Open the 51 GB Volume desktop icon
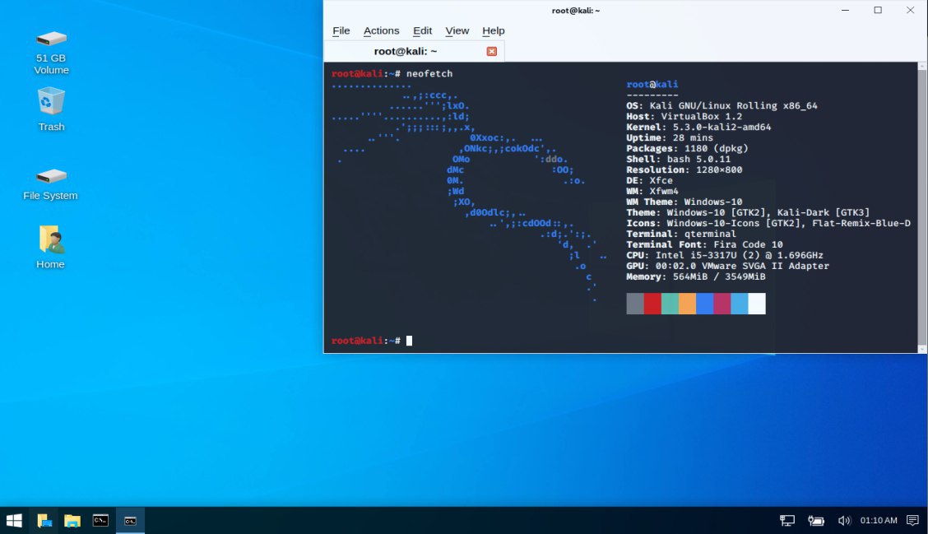 [x=51, y=52]
